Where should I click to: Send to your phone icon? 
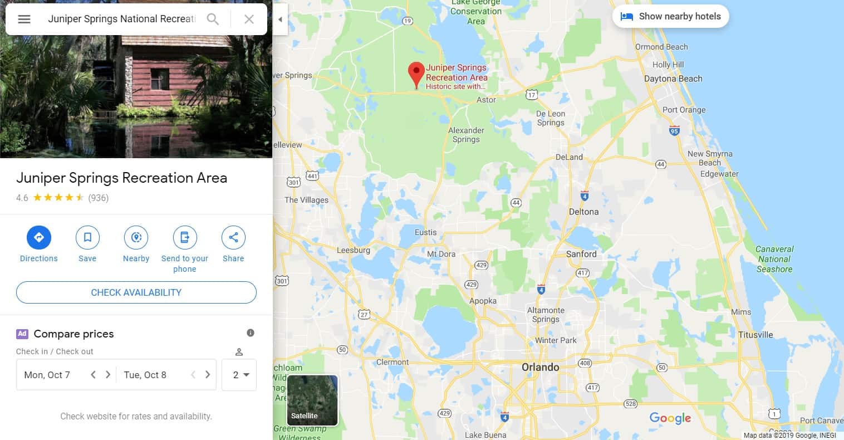point(185,237)
